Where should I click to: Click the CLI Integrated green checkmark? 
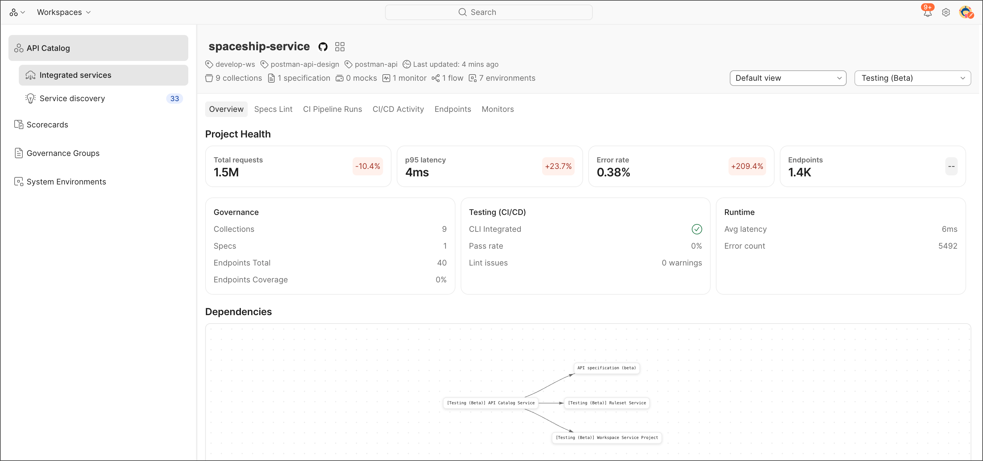pyautogui.click(x=696, y=229)
